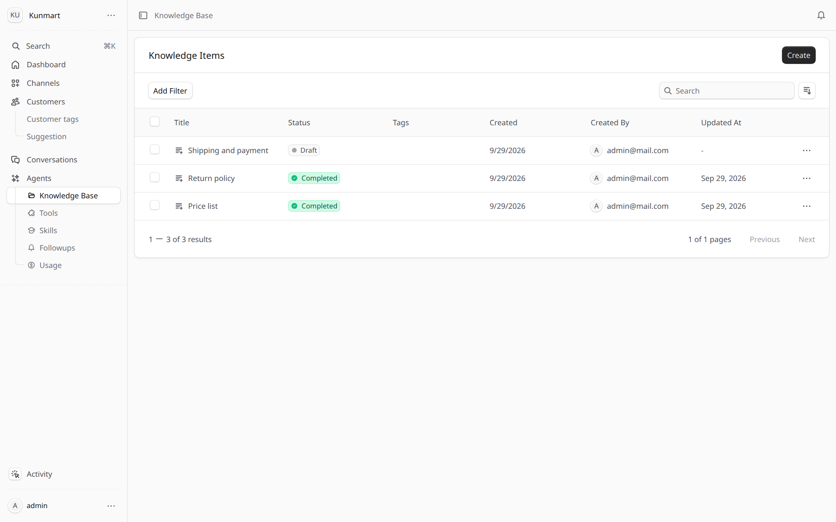Open Followups under Agents
The image size is (836, 522).
[x=57, y=248]
